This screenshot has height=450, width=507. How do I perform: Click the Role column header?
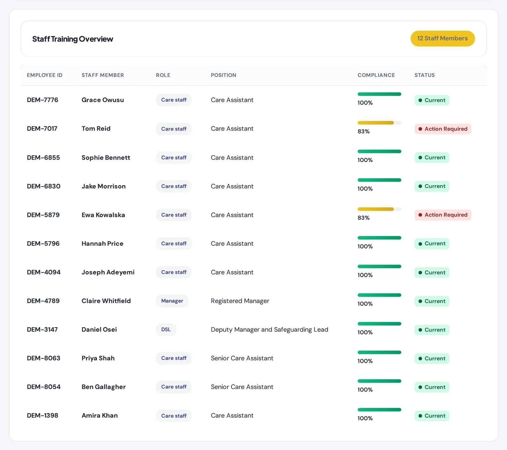tap(163, 75)
